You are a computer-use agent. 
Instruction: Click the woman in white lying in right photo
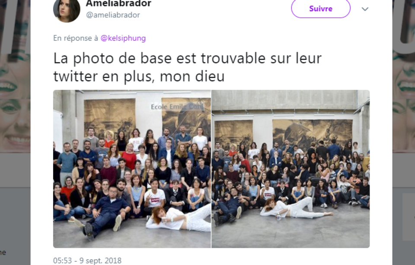295,209
